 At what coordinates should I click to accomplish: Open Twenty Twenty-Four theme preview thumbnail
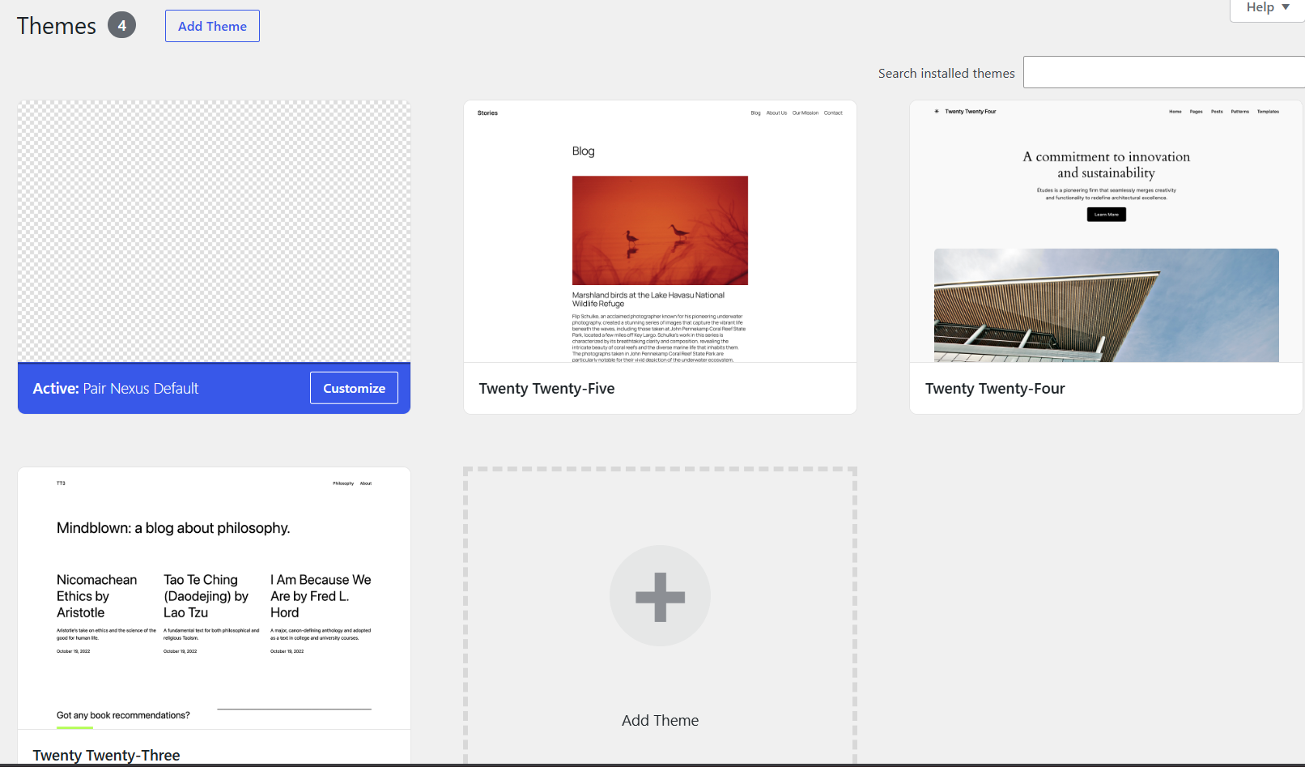(x=1106, y=231)
